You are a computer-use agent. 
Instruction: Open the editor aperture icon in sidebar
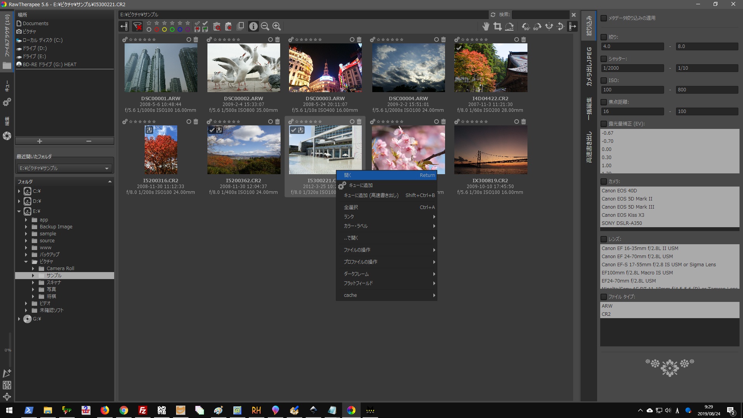7,136
